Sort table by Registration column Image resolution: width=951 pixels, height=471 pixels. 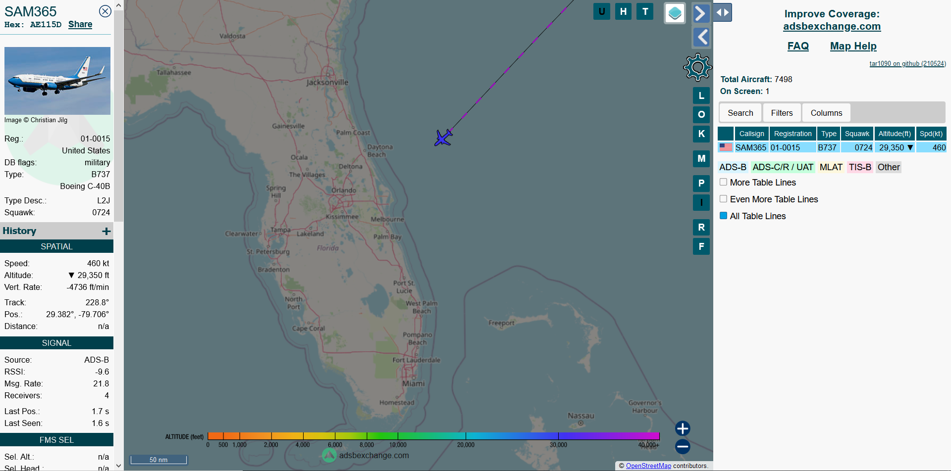[792, 134]
